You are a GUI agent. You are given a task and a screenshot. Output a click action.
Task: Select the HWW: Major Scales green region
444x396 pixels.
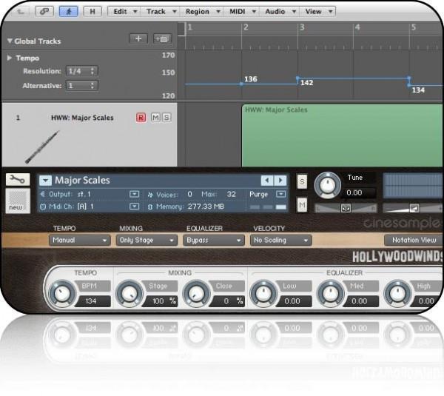point(342,135)
